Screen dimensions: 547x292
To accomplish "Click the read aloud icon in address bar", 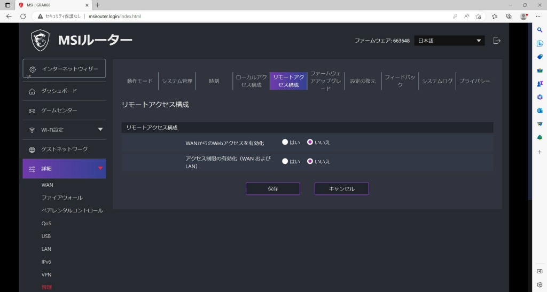I will [x=467, y=17].
